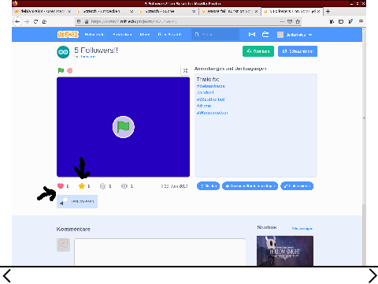Viewport: 378px width, 284px height.
Task: Click the Firefox address bar URL
Action: point(134,21)
